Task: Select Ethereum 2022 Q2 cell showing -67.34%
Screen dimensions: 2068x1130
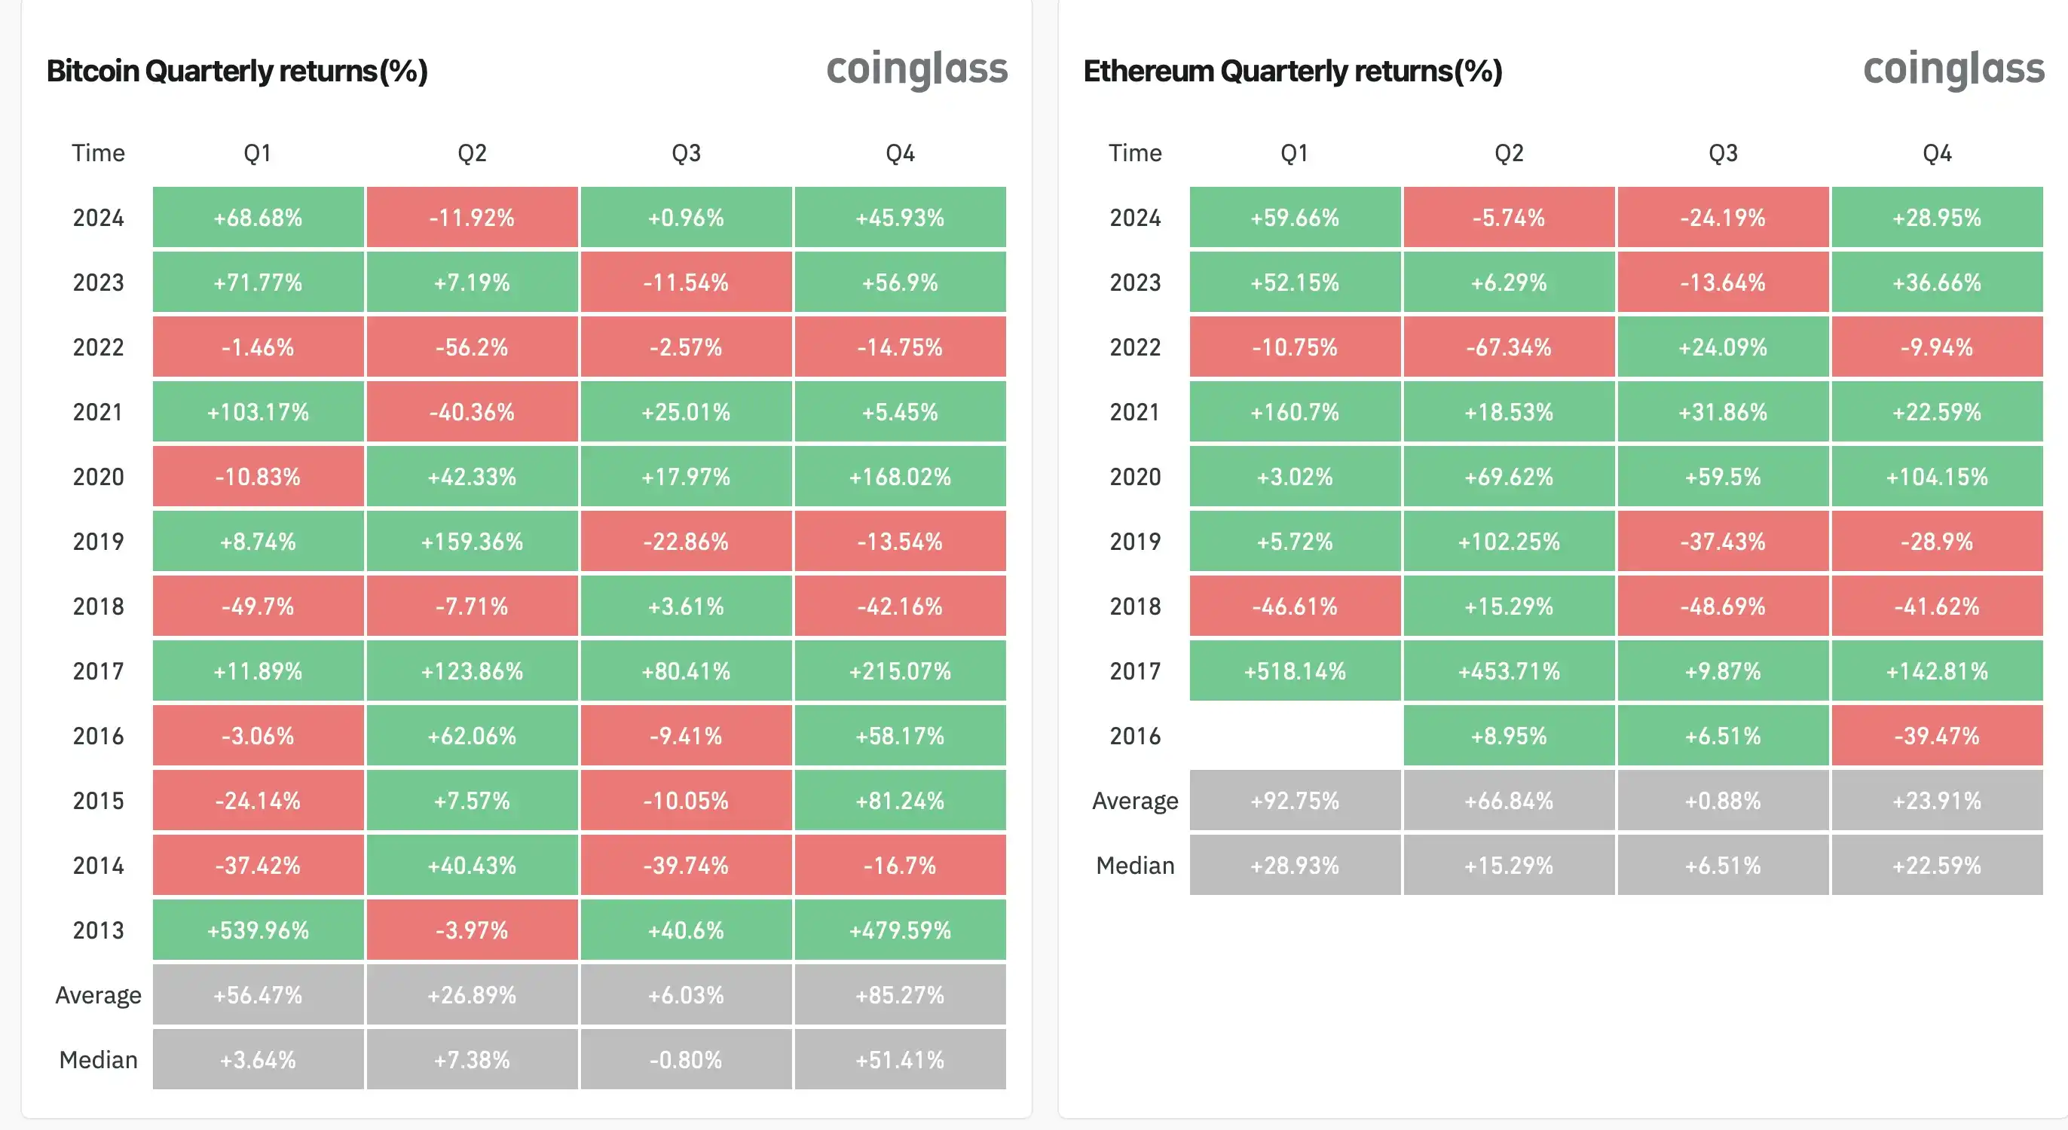Action: click(1509, 347)
